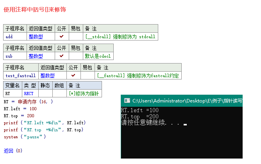The width and height of the screenshot is (261, 164).
Task: Click the code line 'RT.left = 100'
Action: pyautogui.click(x=20, y=109)
